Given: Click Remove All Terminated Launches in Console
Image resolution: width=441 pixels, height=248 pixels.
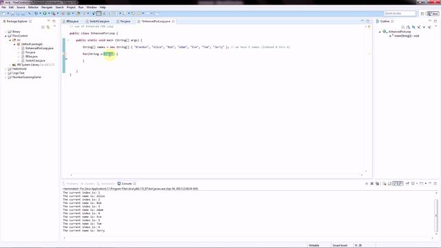Looking at the screenshot, I should coord(377,184).
